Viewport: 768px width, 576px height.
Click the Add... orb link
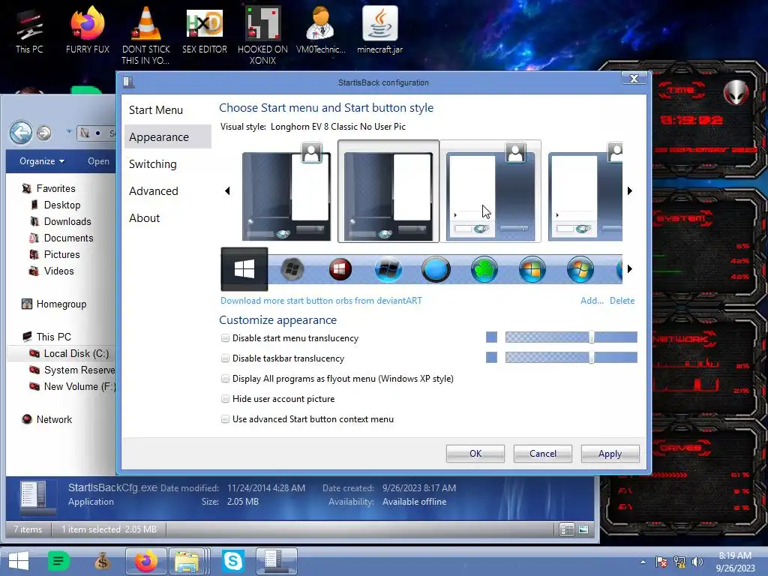592,301
